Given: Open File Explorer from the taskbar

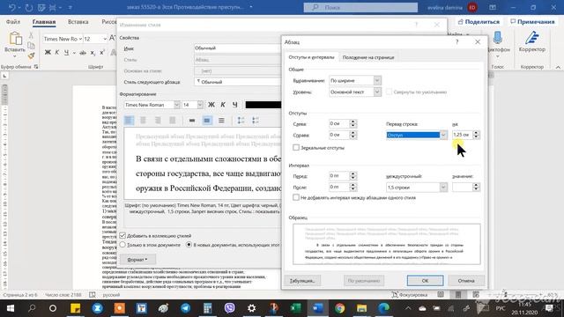Looking at the screenshot, I should pyautogui.click(x=361, y=308).
